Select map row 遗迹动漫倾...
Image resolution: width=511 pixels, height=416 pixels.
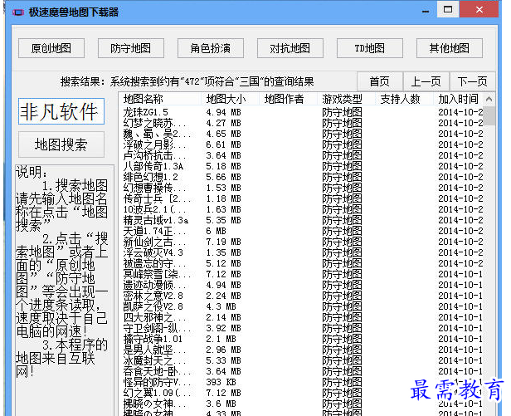303,285
